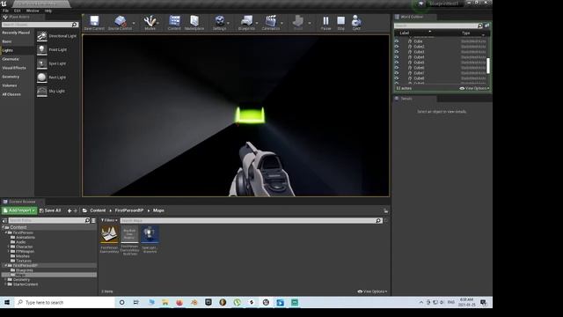Click the Content Browser lock icon

click(x=385, y=210)
